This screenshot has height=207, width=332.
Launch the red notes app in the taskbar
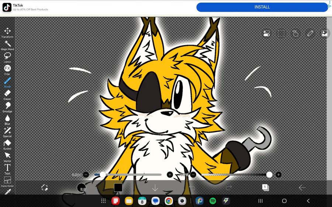[115, 201]
